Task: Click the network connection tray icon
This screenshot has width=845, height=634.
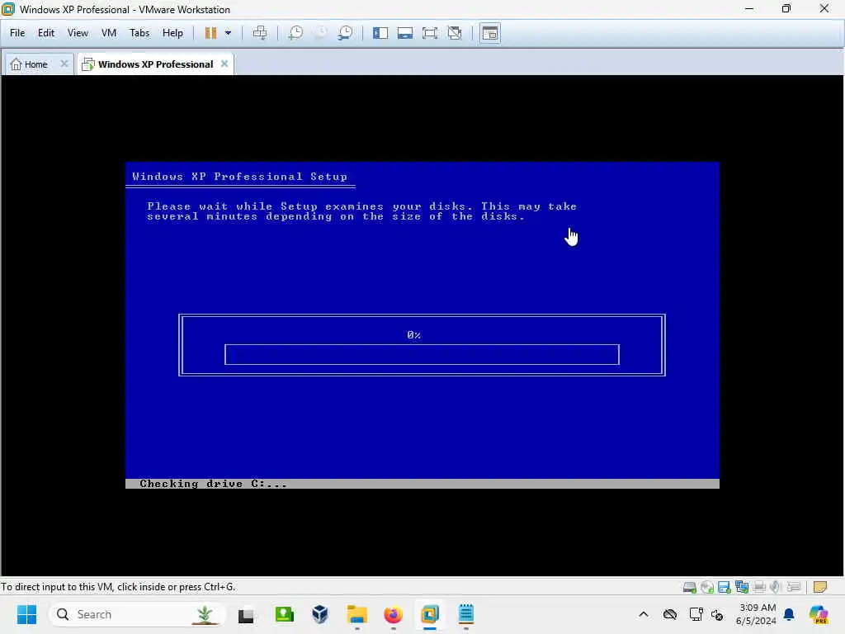Action: [x=696, y=614]
